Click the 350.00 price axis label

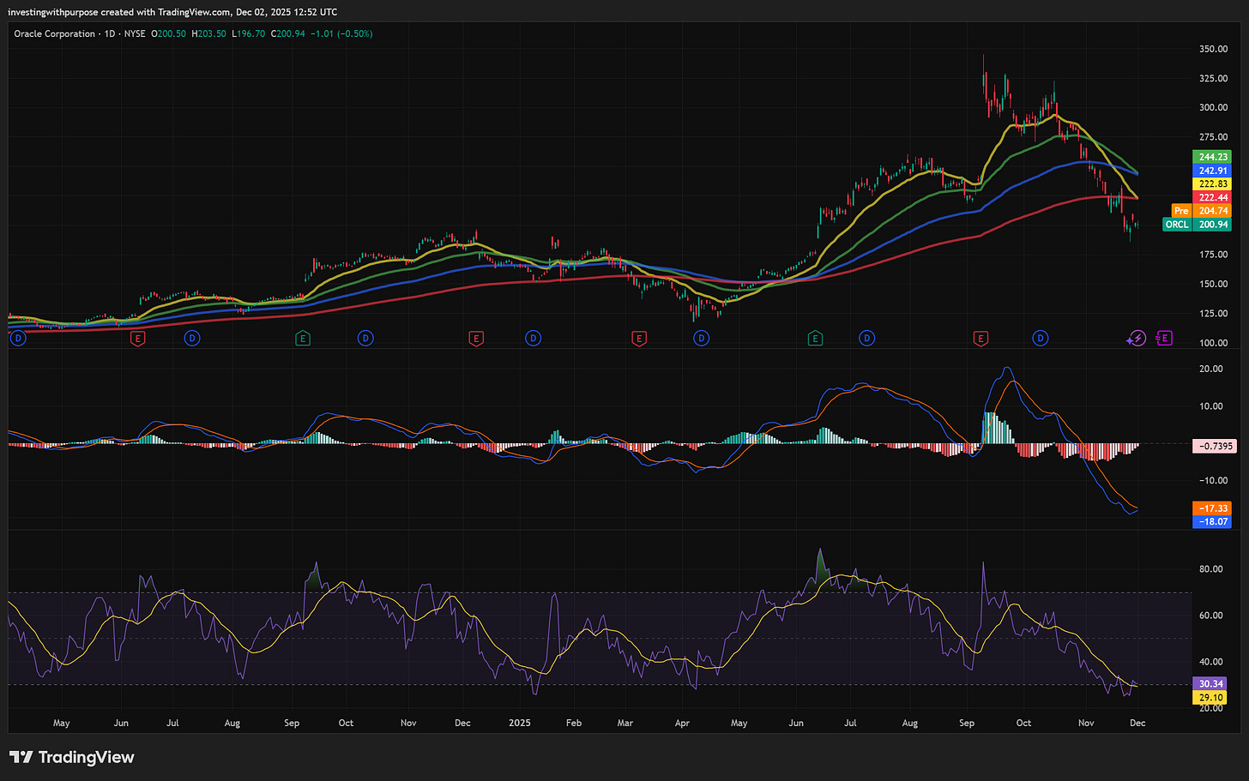coord(1213,49)
